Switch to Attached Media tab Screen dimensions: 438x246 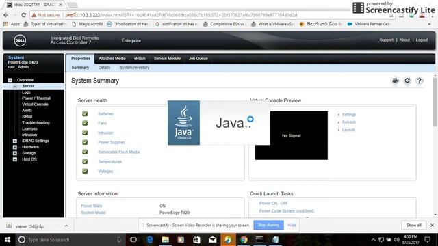tap(112, 59)
